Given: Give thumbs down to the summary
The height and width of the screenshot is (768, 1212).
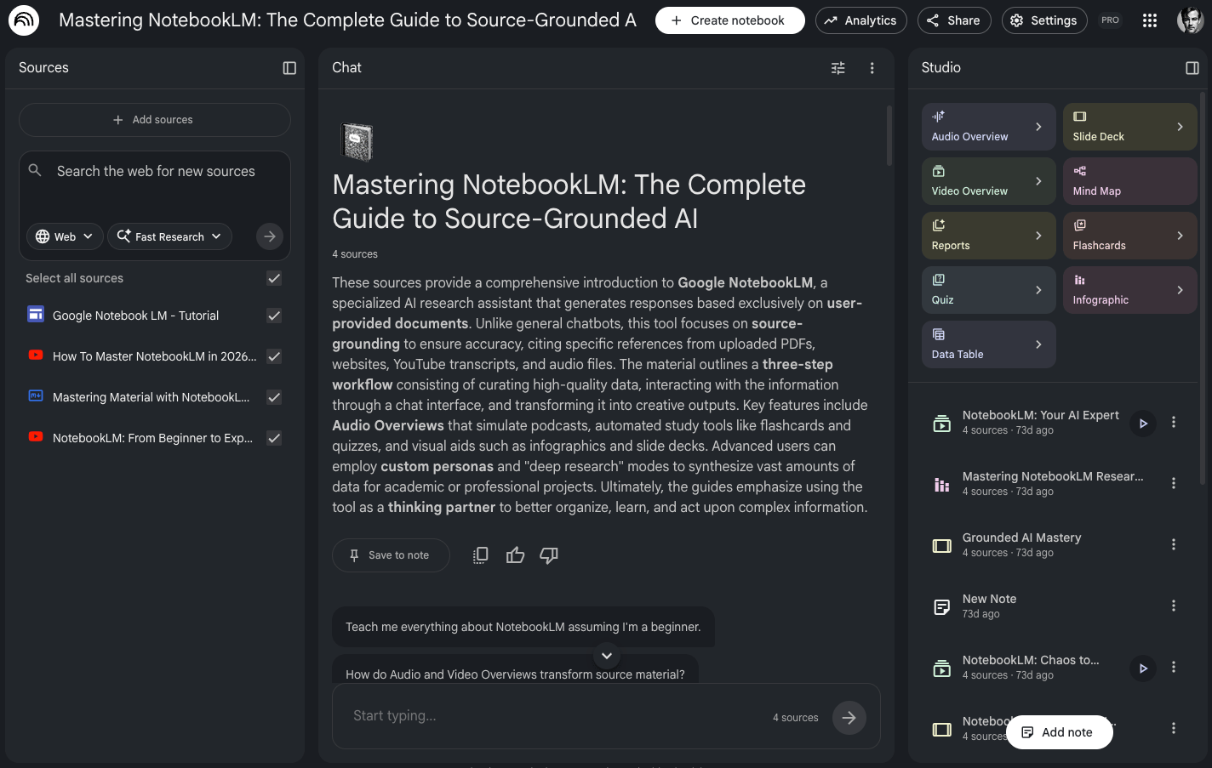Looking at the screenshot, I should (x=549, y=555).
